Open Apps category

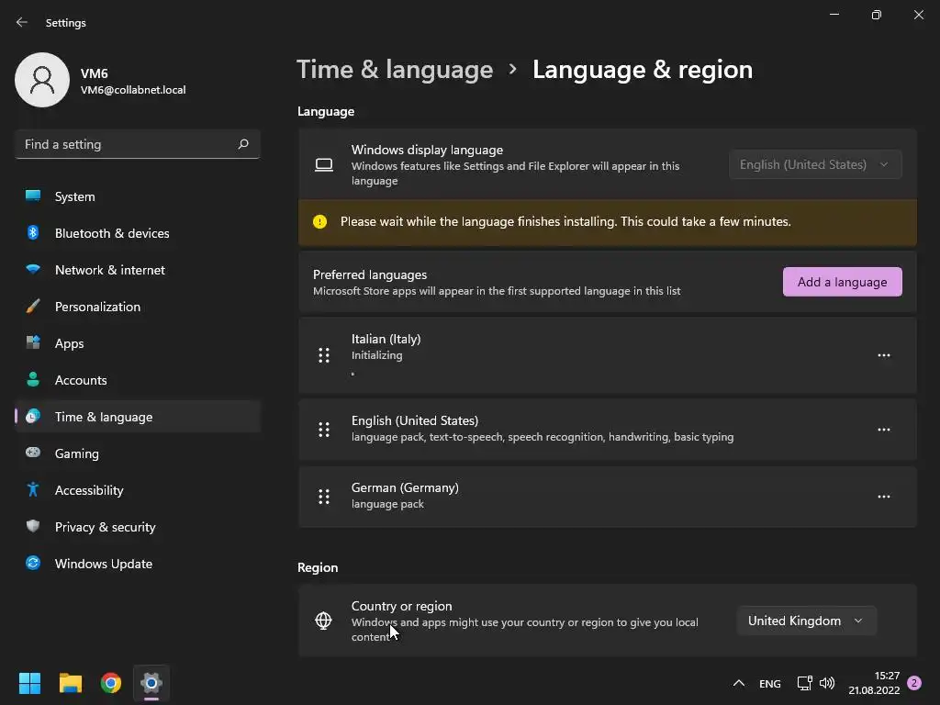pos(138,343)
